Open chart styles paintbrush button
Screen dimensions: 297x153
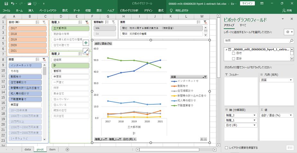pos(86,51)
